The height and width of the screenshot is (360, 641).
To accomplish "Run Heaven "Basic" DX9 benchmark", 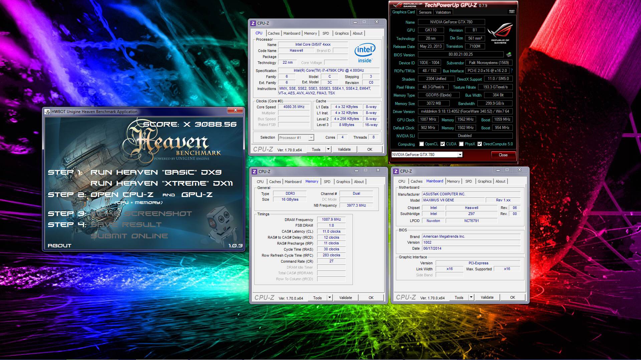I will tap(156, 172).
